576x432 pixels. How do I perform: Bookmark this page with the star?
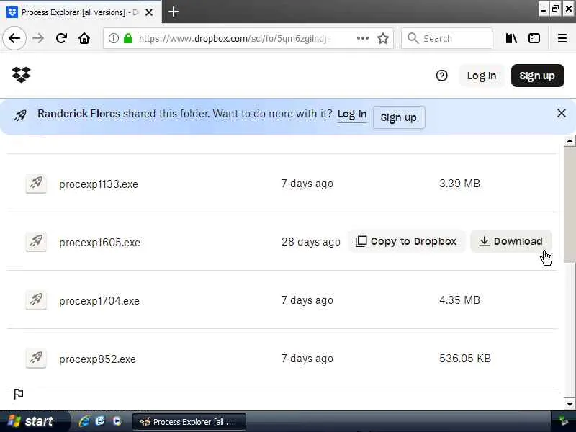point(383,38)
